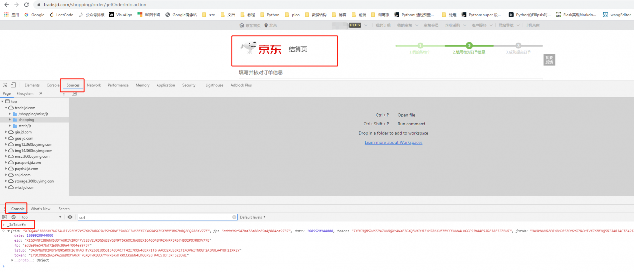Switch to the Lighthouse tab
The width and height of the screenshot is (634, 272).
[214, 85]
